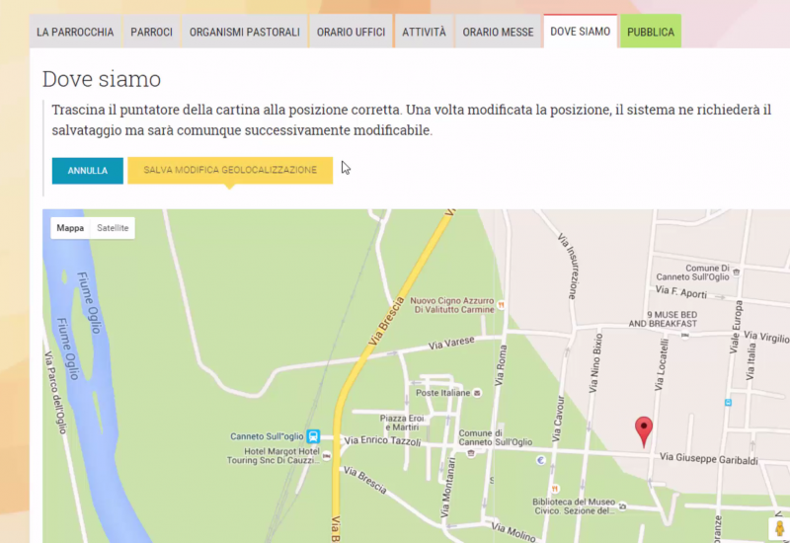Click the town hall icon near Via F. Aporti

pos(736,272)
